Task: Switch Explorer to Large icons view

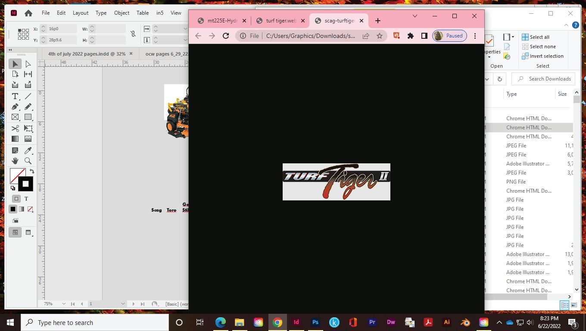Action: pyautogui.click(x=574, y=305)
